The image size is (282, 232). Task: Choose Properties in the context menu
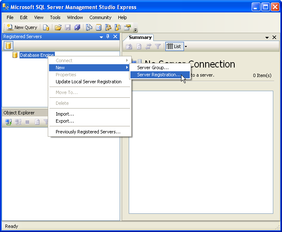89,75
